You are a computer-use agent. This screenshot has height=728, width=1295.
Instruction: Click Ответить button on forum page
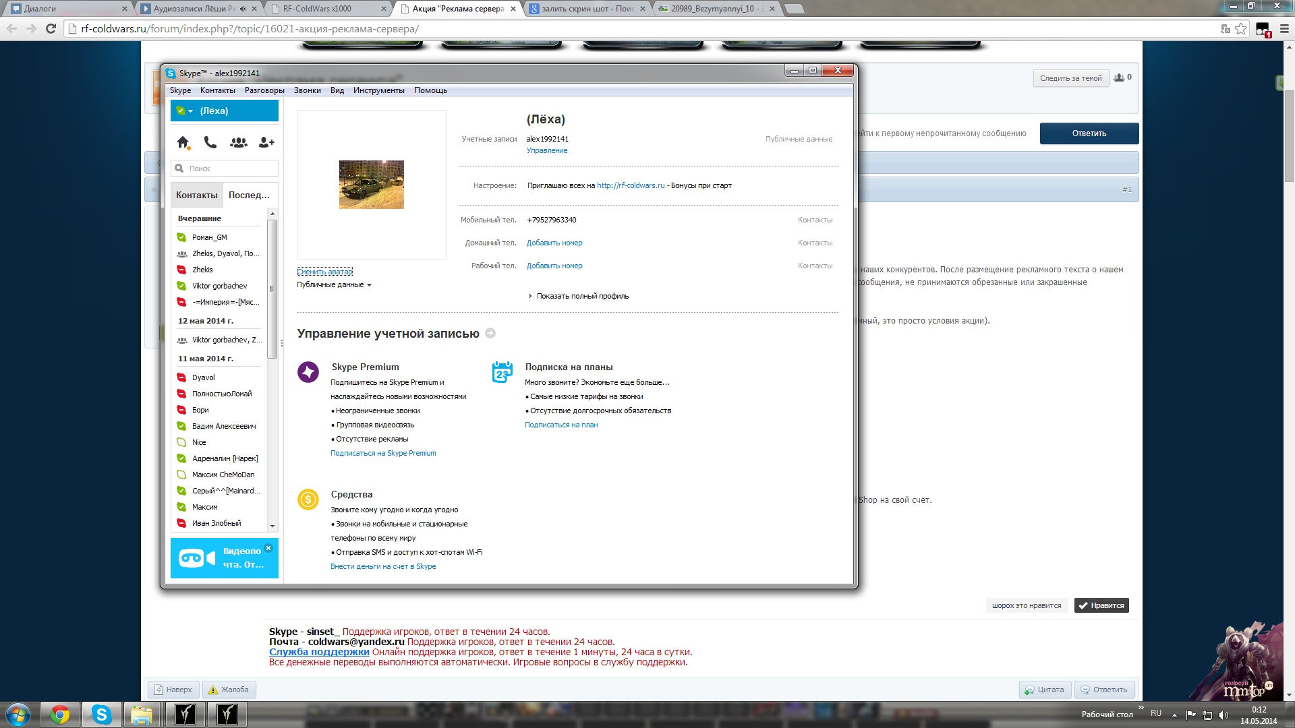(1089, 133)
